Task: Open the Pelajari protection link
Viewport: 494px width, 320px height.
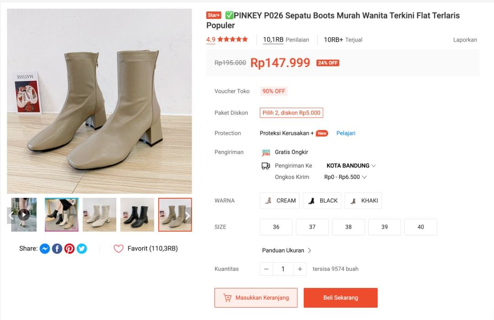Action: 346,133
